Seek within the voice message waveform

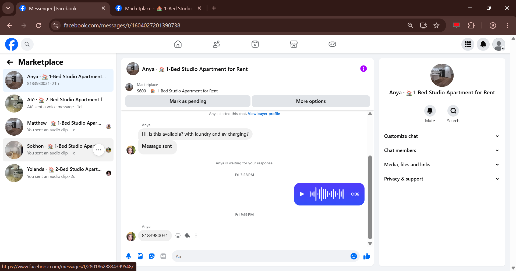(326, 194)
